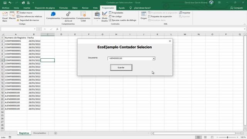This screenshot has height=139, width=247.
Task: Click inside the formula bar
Action: [x=152, y=29]
